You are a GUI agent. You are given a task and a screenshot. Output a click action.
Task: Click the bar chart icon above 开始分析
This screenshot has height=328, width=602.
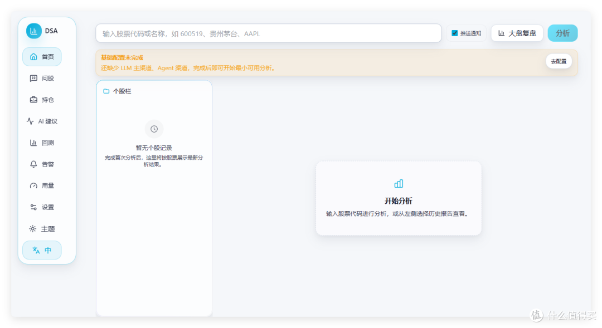399,184
